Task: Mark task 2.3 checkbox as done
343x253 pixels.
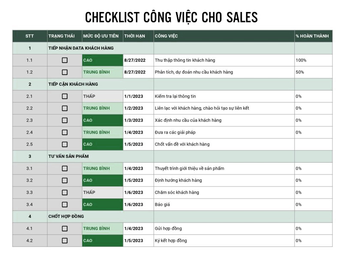Action: [x=65, y=120]
